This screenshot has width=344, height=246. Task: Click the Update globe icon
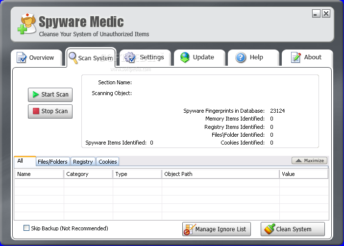coord(185,57)
